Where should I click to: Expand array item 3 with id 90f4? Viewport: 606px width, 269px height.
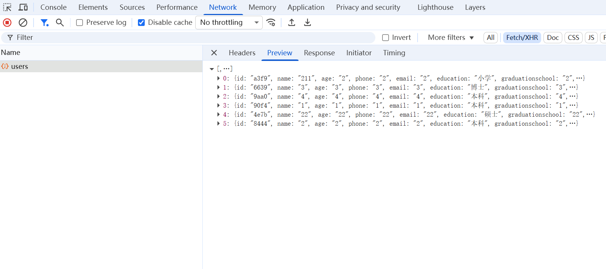[219, 105]
